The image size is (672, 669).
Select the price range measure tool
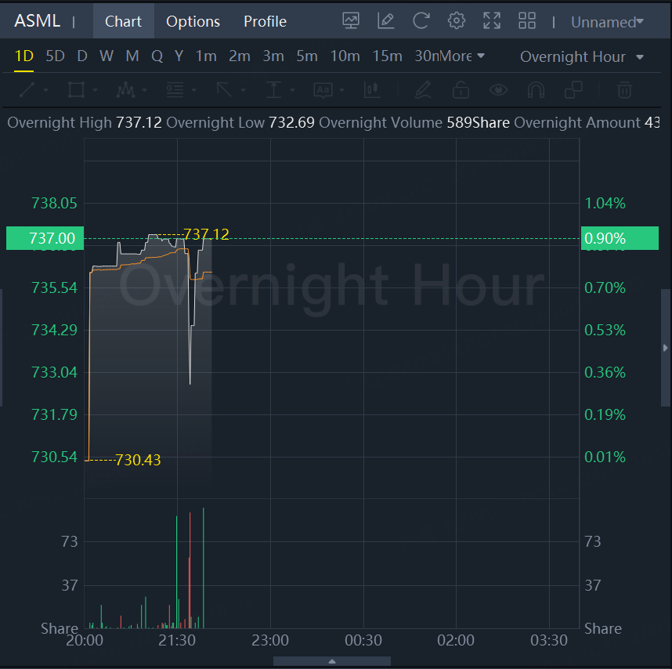273,90
